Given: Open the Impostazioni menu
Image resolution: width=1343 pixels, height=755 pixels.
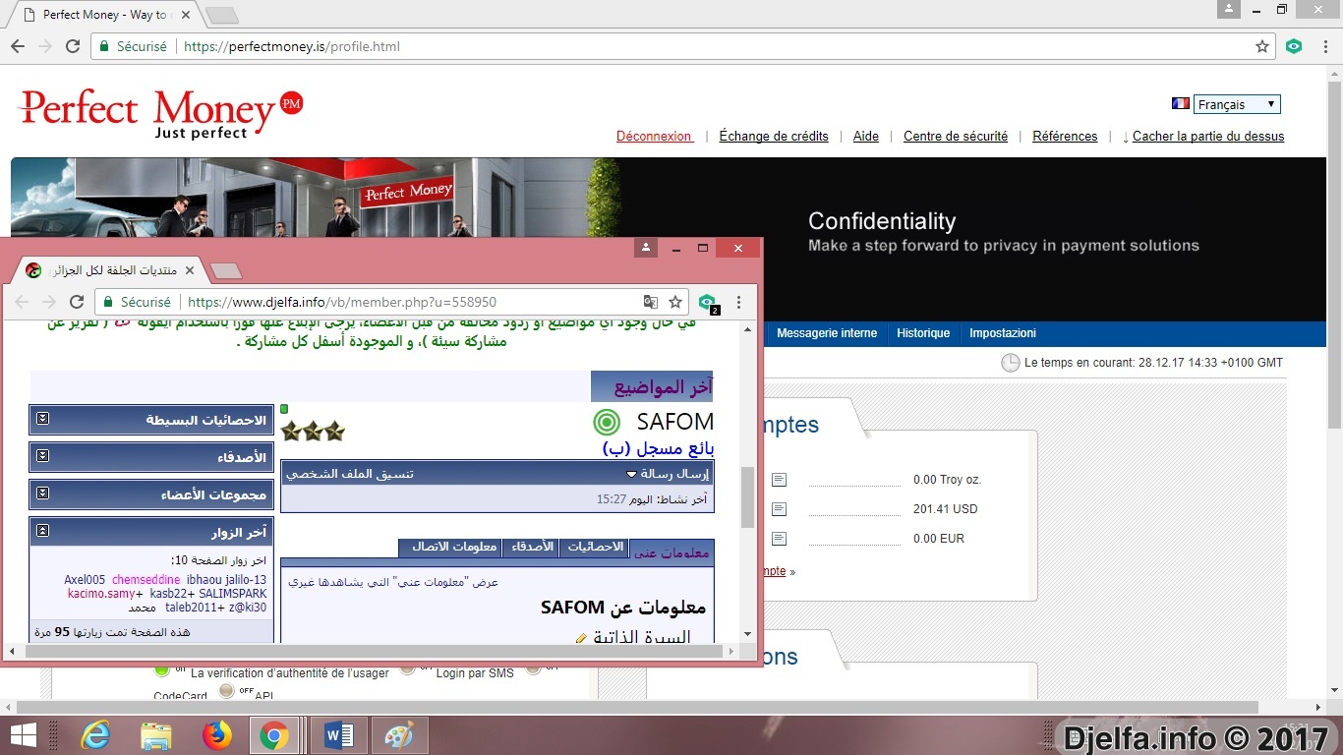Looking at the screenshot, I should 1003,333.
